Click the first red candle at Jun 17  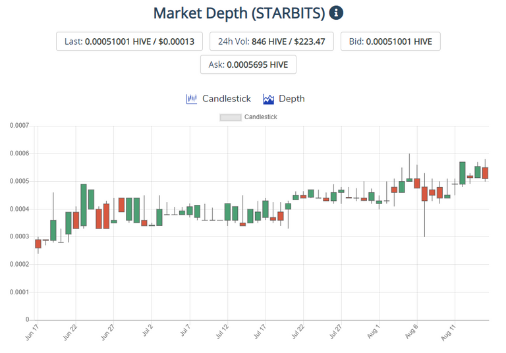coord(38,244)
